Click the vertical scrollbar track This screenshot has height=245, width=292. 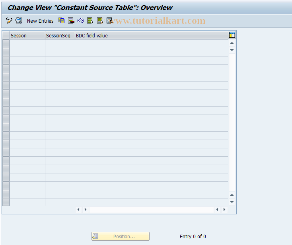click(x=232, y=122)
